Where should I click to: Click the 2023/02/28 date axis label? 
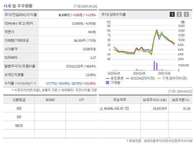[x=139, y=73]
